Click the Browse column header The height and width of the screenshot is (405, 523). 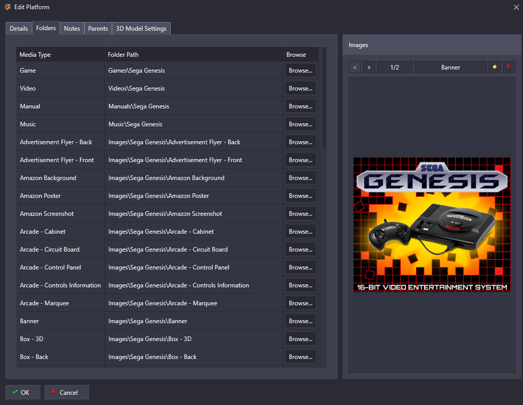(x=301, y=54)
